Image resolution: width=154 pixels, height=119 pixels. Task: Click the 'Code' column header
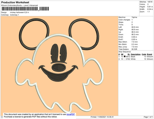click(144, 54)
